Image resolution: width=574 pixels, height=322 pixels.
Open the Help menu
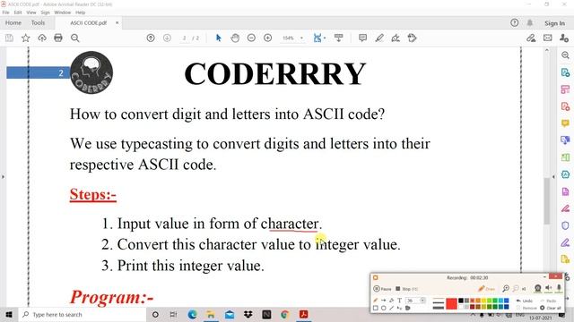click(x=80, y=13)
